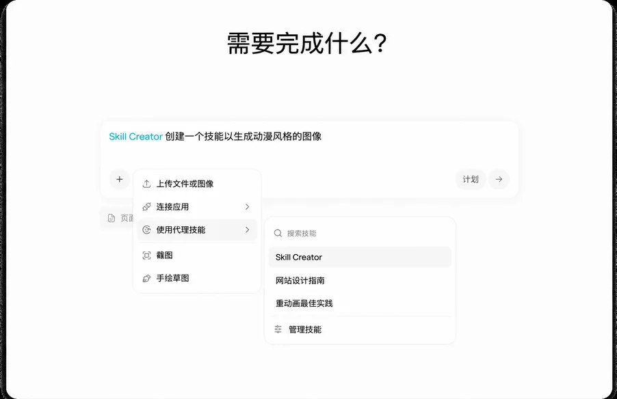
Task: Select the 使用代理技能 menu entry
Action: (x=197, y=230)
